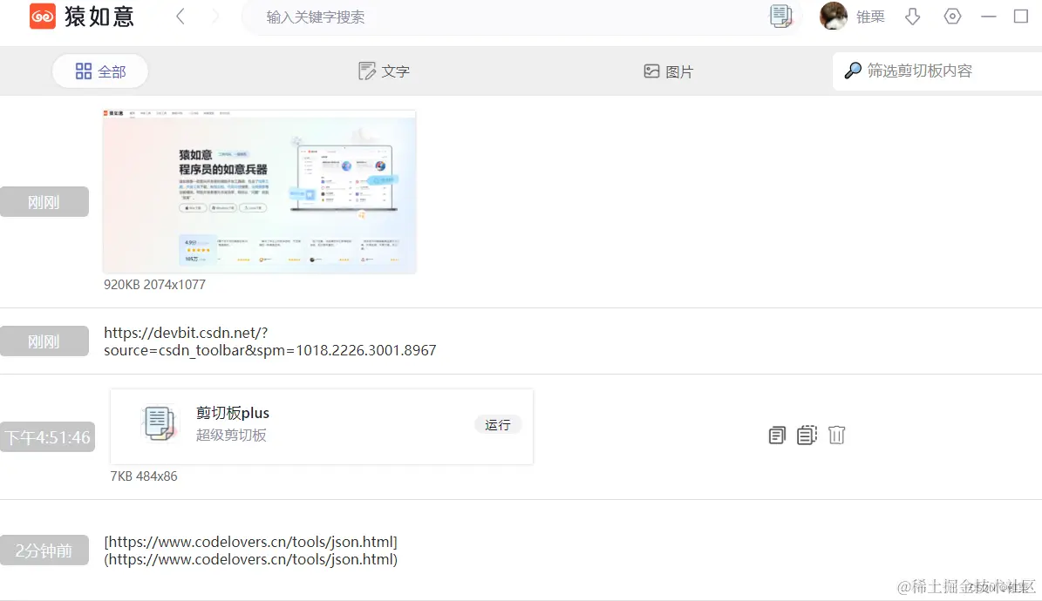Click the 剪切板plus app icon
This screenshot has width=1042, height=601.
click(160, 423)
